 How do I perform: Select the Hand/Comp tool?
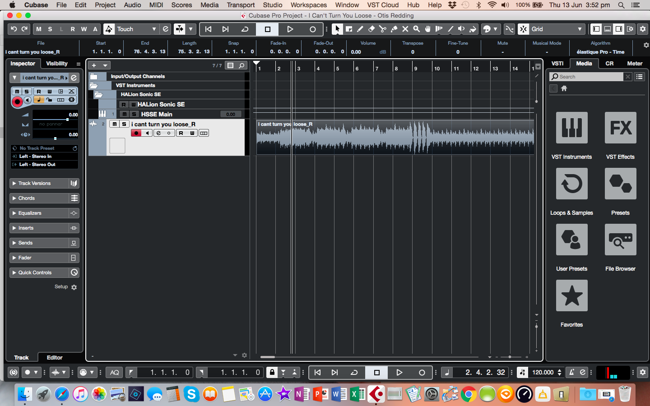(427, 29)
